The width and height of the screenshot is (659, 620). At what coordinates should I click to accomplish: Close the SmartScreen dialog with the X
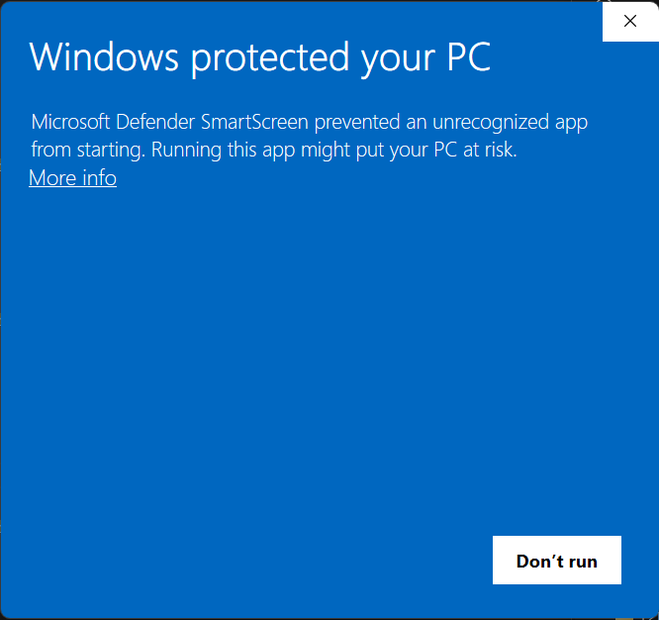click(x=629, y=21)
